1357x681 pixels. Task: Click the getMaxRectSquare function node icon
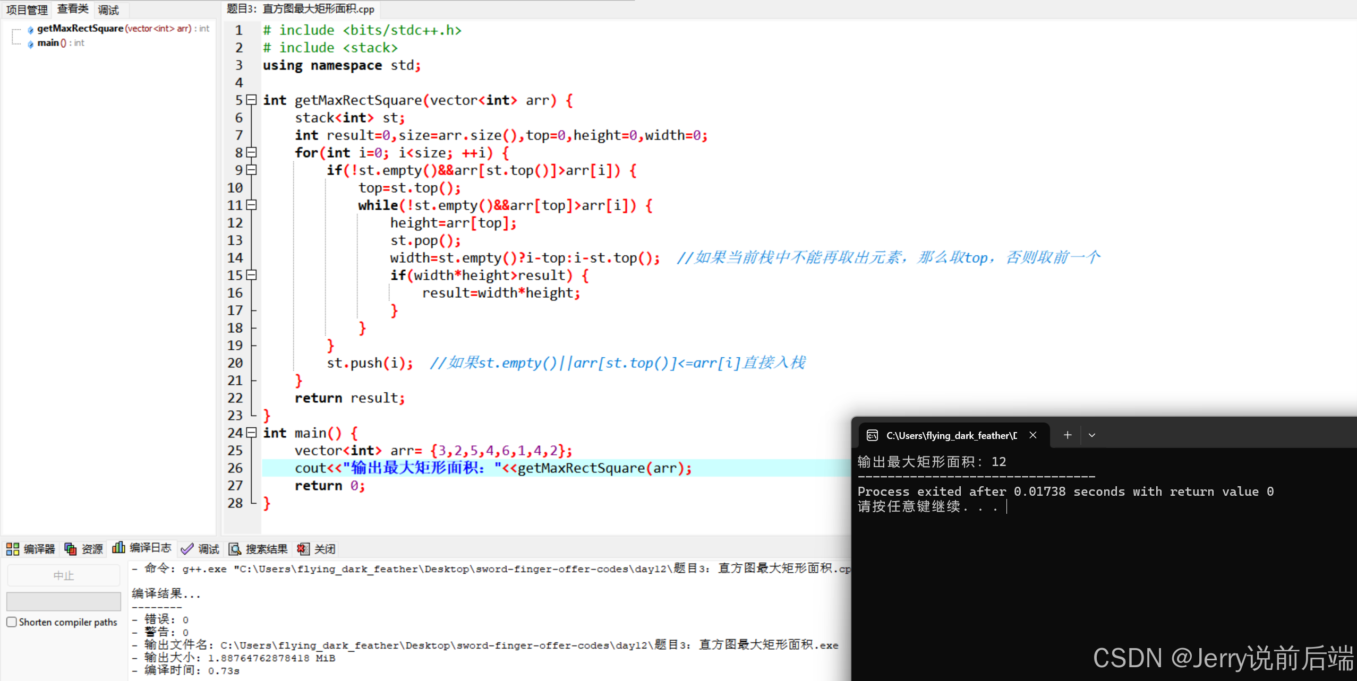coord(30,29)
